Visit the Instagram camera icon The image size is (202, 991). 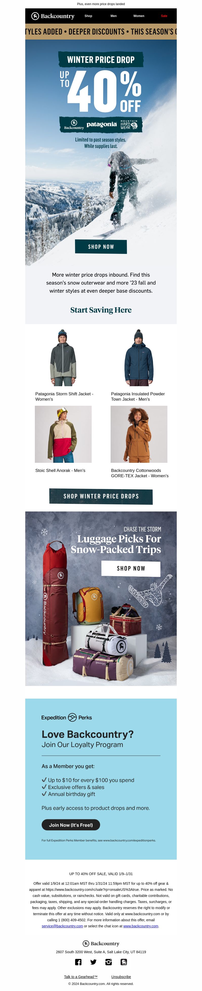click(109, 962)
